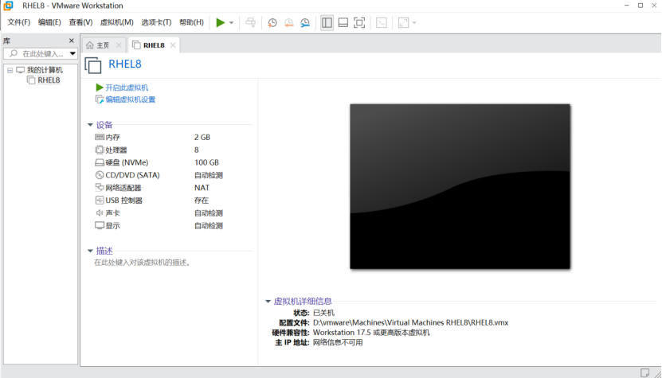Viewport: 662px width, 378px height.
Task: Open the library search filter dropdown arrow
Action: (x=72, y=53)
